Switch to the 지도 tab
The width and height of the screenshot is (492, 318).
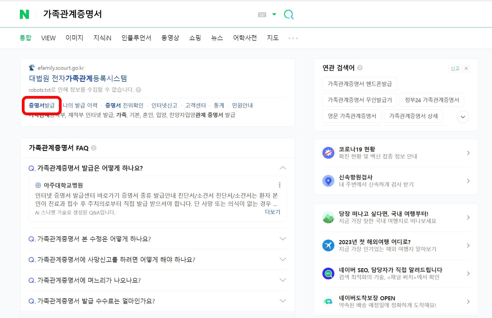coord(273,38)
